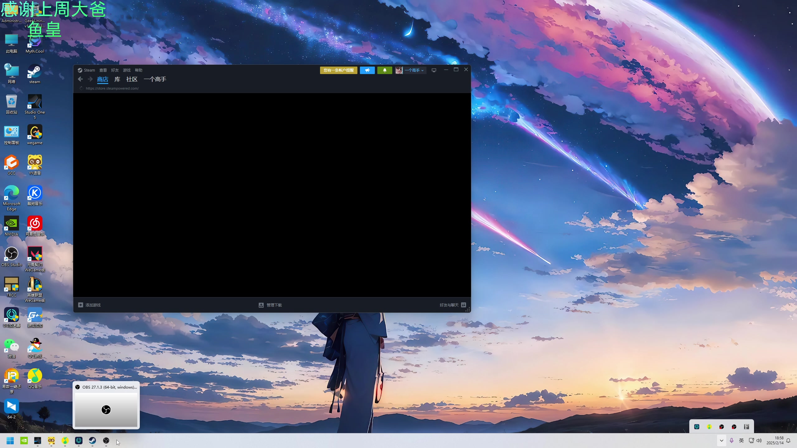797x448 pixels.
Task: Select the TRCC desktop icon
Action: tap(12, 287)
